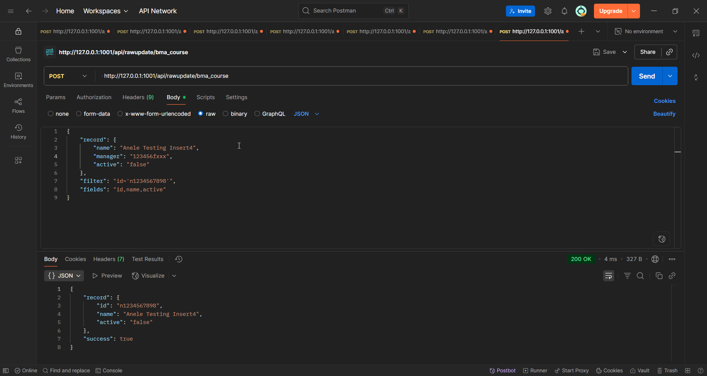Go back with the left arrow
The height and width of the screenshot is (376, 707).
pyautogui.click(x=29, y=11)
